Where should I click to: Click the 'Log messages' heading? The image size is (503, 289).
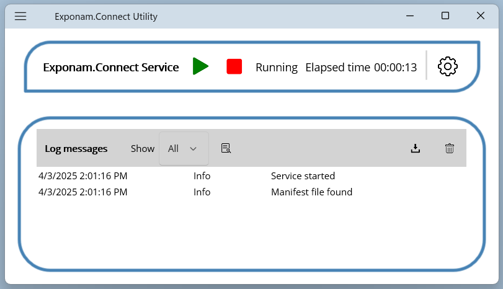click(x=76, y=149)
